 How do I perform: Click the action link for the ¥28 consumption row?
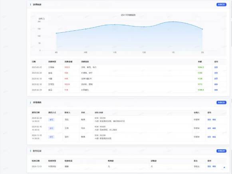click(216, 73)
